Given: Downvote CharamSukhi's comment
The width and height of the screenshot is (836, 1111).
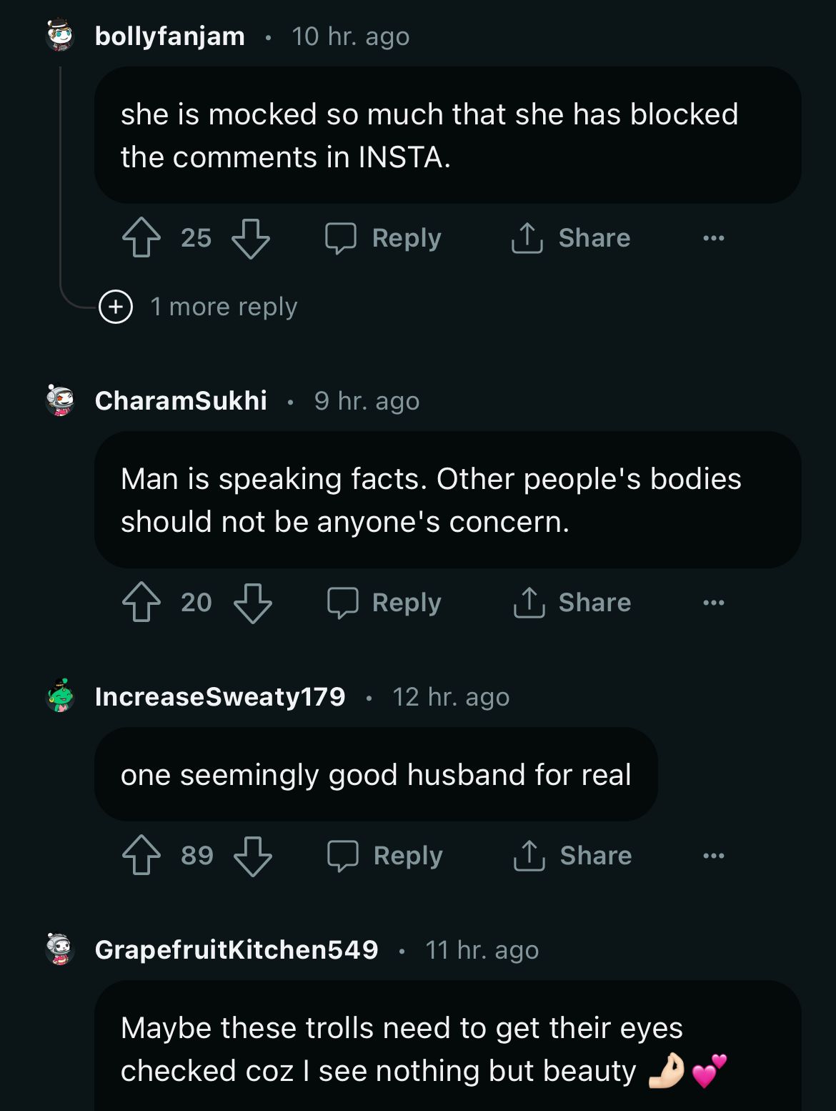Looking at the screenshot, I should pos(253,602).
